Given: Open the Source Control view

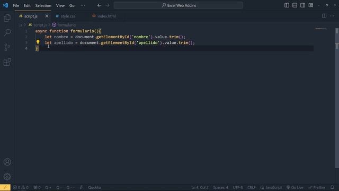Looking at the screenshot, I should tap(7, 47).
